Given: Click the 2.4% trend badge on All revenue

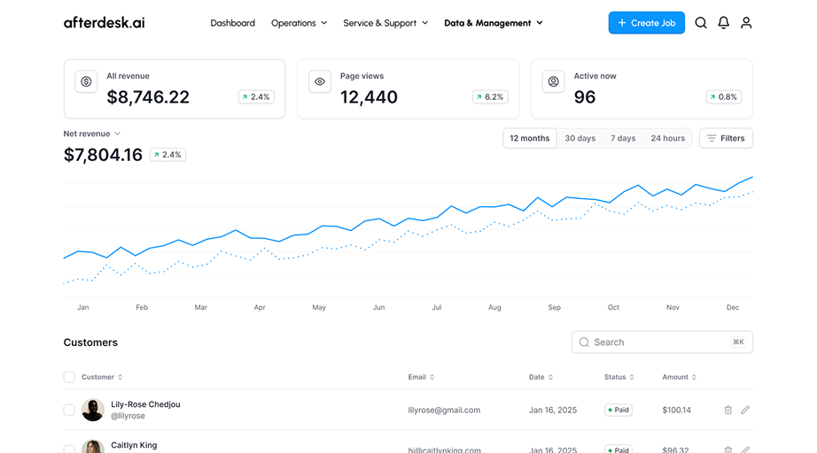Looking at the screenshot, I should click(x=256, y=96).
